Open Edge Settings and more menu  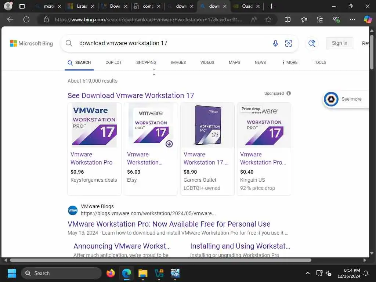352,19
